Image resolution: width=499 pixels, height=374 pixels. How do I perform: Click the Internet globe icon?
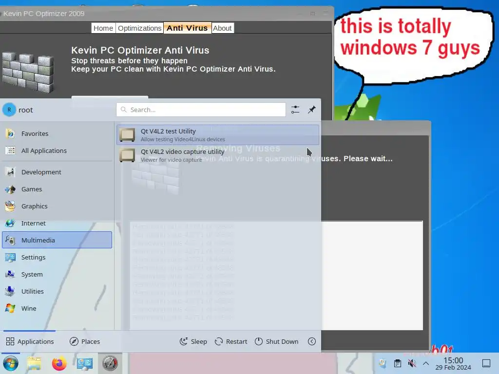point(10,223)
